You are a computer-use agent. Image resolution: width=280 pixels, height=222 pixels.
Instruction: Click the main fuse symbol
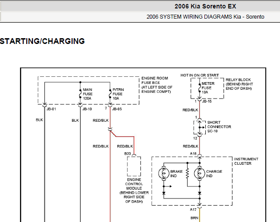pyautogui.click(x=80, y=94)
